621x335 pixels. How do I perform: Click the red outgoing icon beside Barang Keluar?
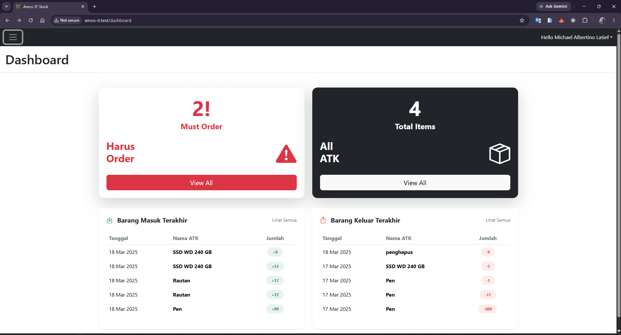point(323,220)
